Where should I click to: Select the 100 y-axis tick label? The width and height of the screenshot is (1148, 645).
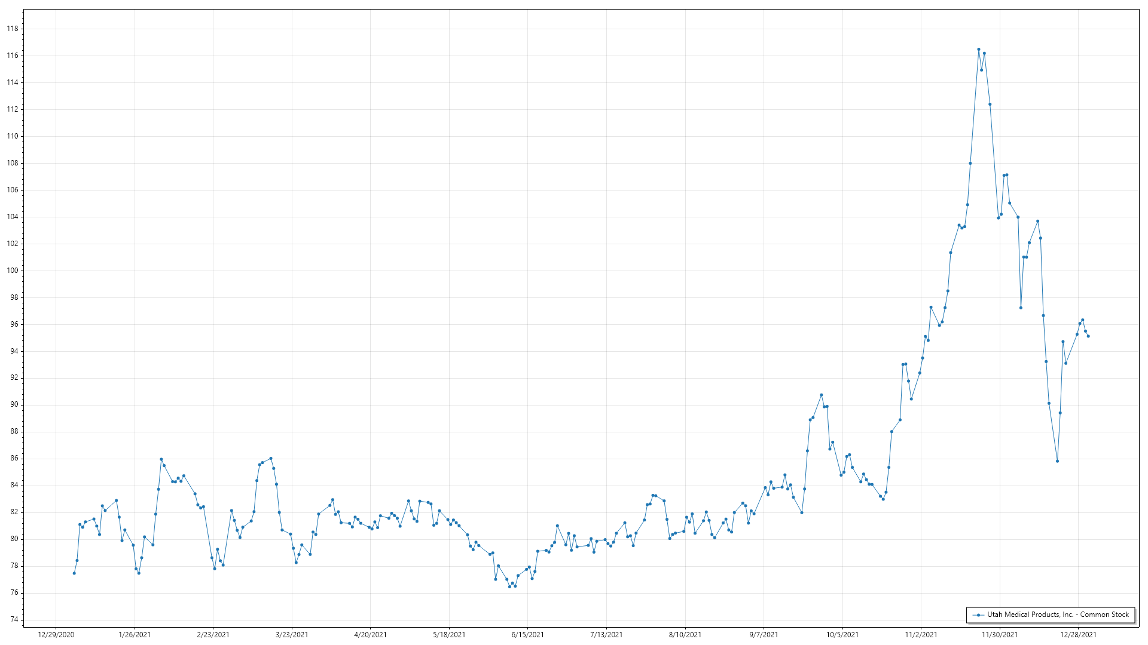click(13, 271)
